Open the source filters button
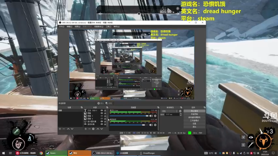This screenshot has height=156, width=278. 108,103
